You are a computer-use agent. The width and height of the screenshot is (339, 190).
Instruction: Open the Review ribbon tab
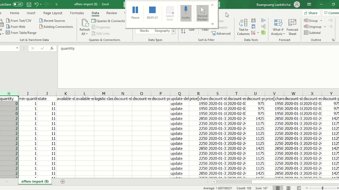point(111,13)
